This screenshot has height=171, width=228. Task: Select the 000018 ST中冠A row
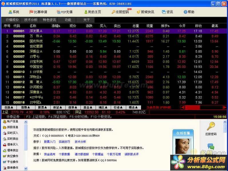[x=114, y=102]
